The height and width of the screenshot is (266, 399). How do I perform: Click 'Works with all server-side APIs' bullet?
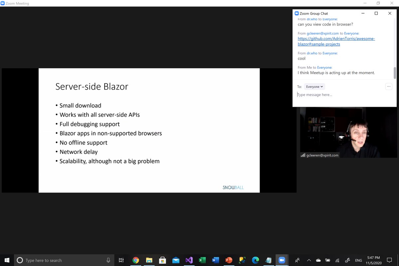click(99, 115)
